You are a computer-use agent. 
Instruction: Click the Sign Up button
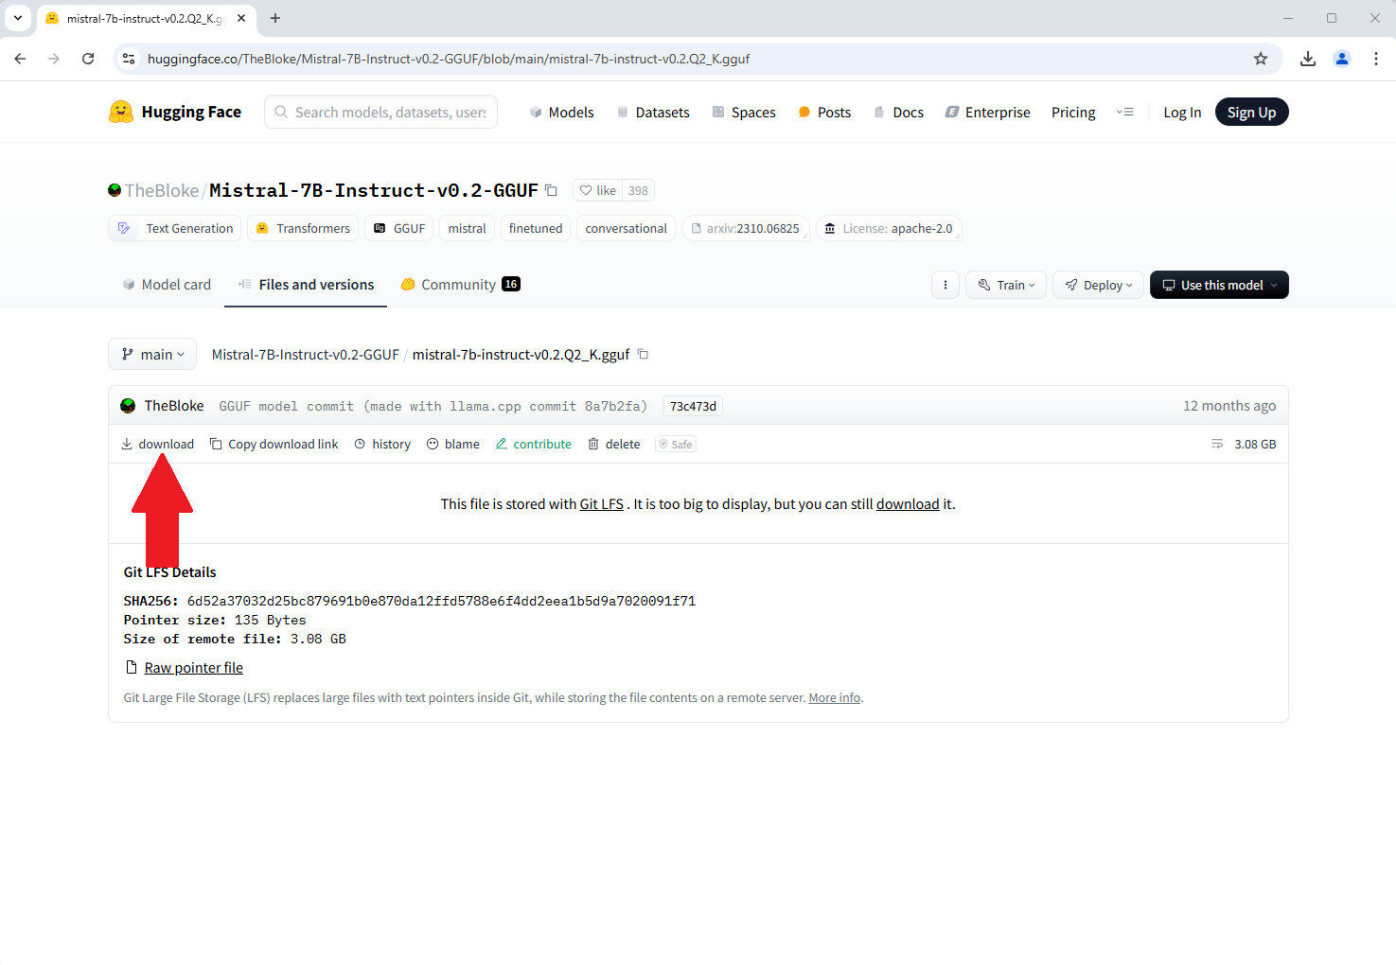(1251, 112)
